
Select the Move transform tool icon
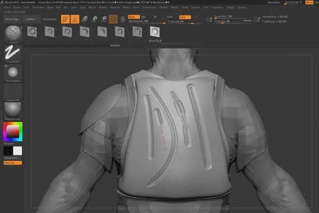[x=85, y=19]
